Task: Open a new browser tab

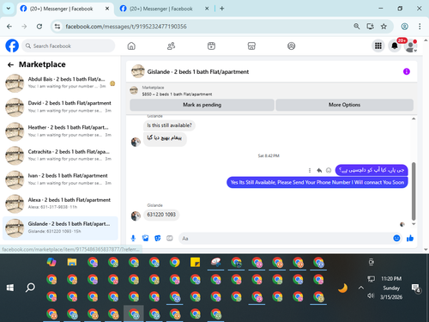Action: (221, 9)
